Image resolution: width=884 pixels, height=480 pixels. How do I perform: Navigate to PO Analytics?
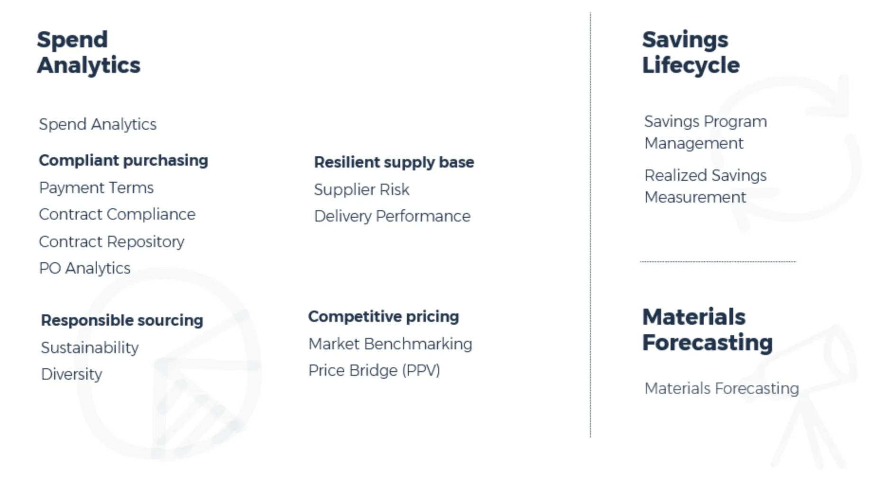pos(84,268)
